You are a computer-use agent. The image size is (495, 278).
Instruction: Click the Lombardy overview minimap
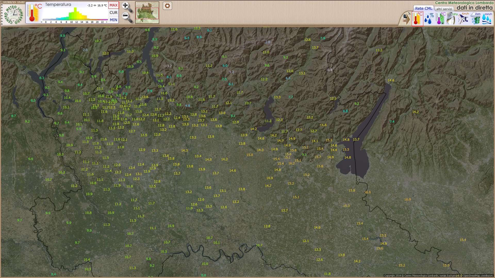147,13
